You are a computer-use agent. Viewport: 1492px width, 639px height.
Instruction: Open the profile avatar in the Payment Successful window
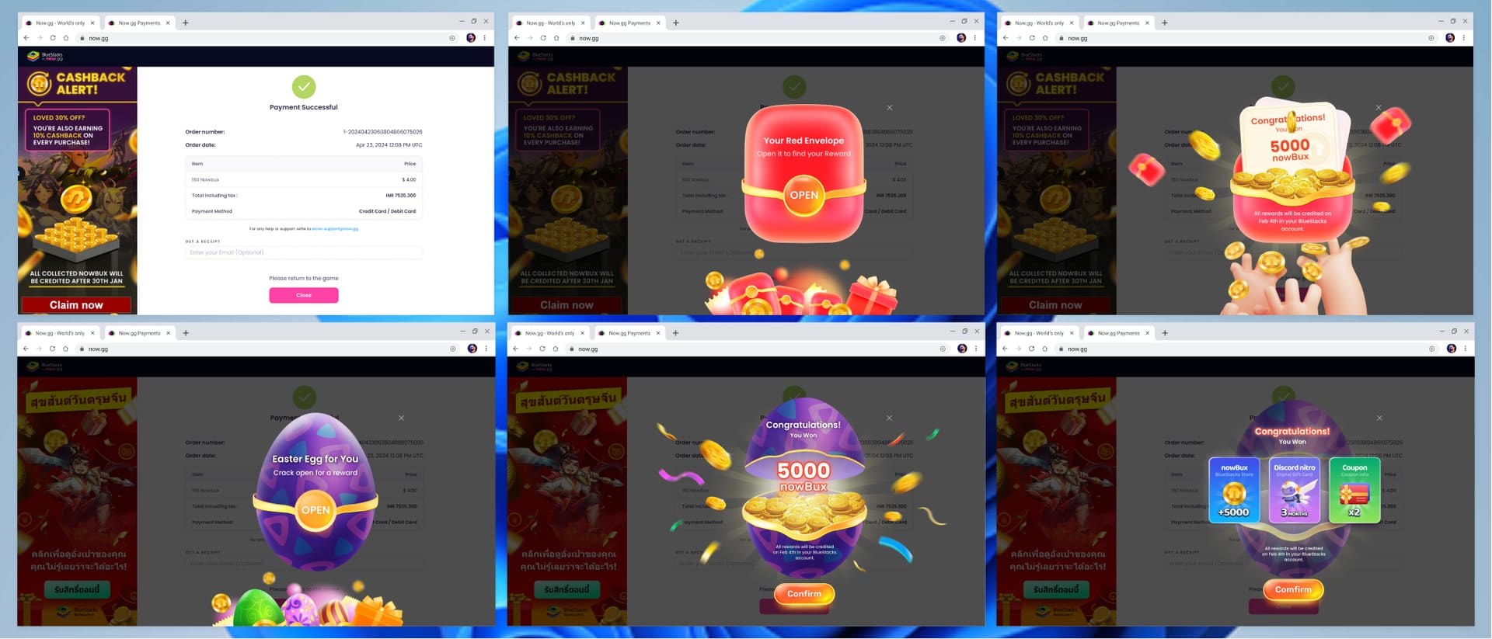[471, 38]
